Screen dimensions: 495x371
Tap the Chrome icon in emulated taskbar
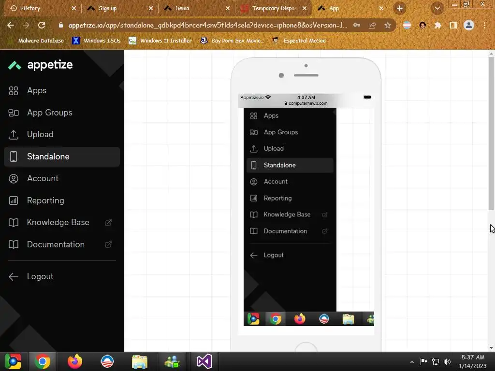click(x=276, y=319)
